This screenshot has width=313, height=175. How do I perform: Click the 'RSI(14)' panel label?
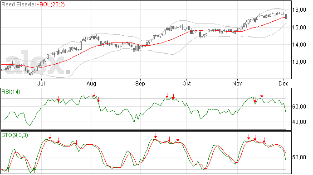point(11,92)
